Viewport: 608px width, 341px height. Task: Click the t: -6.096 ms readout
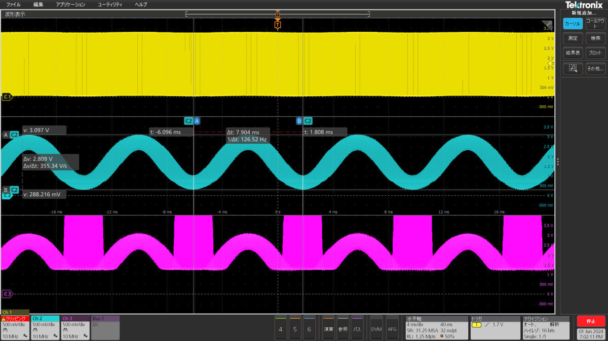click(x=172, y=132)
